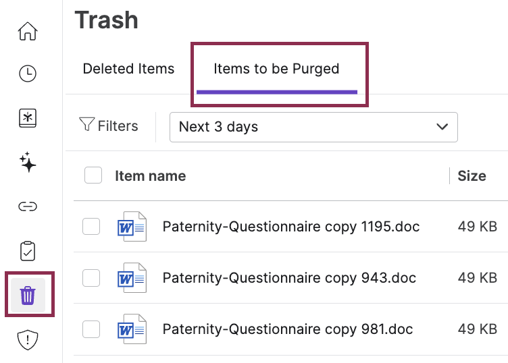Screen dimensions: 508x363
Task: Open the AI sparkles sidebar icon
Action: click(x=28, y=162)
